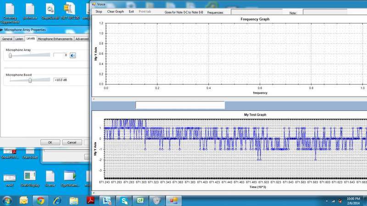Click the Microphone Array level slider
367x206 pixels.
(x=11, y=55)
